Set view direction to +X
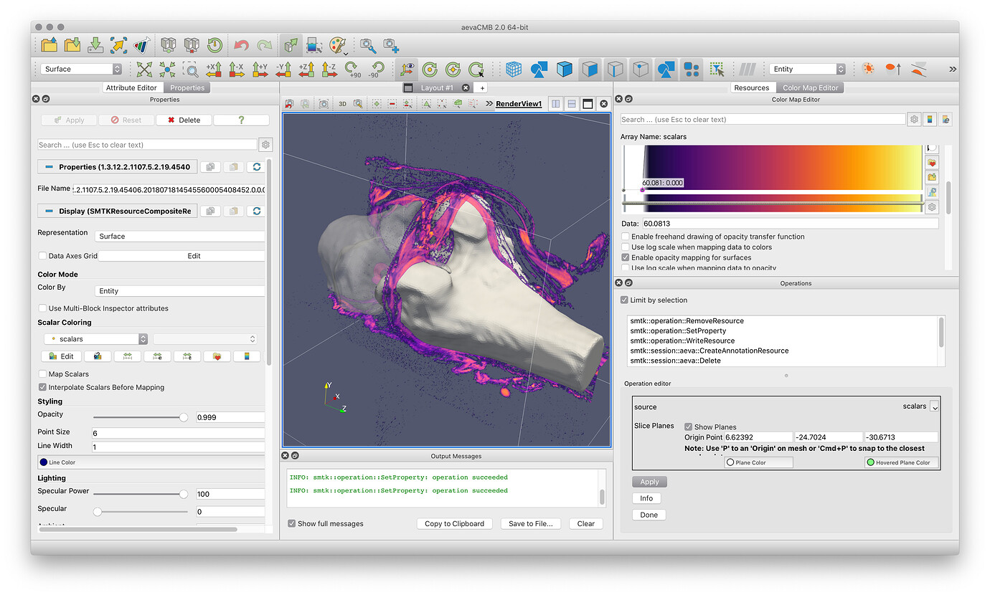The width and height of the screenshot is (990, 595). click(x=214, y=69)
